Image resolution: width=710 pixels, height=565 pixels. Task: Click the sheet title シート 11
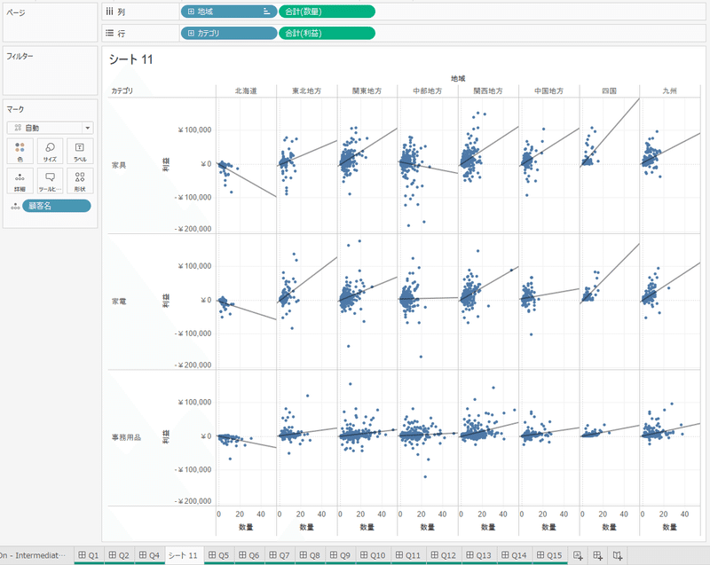coord(130,59)
